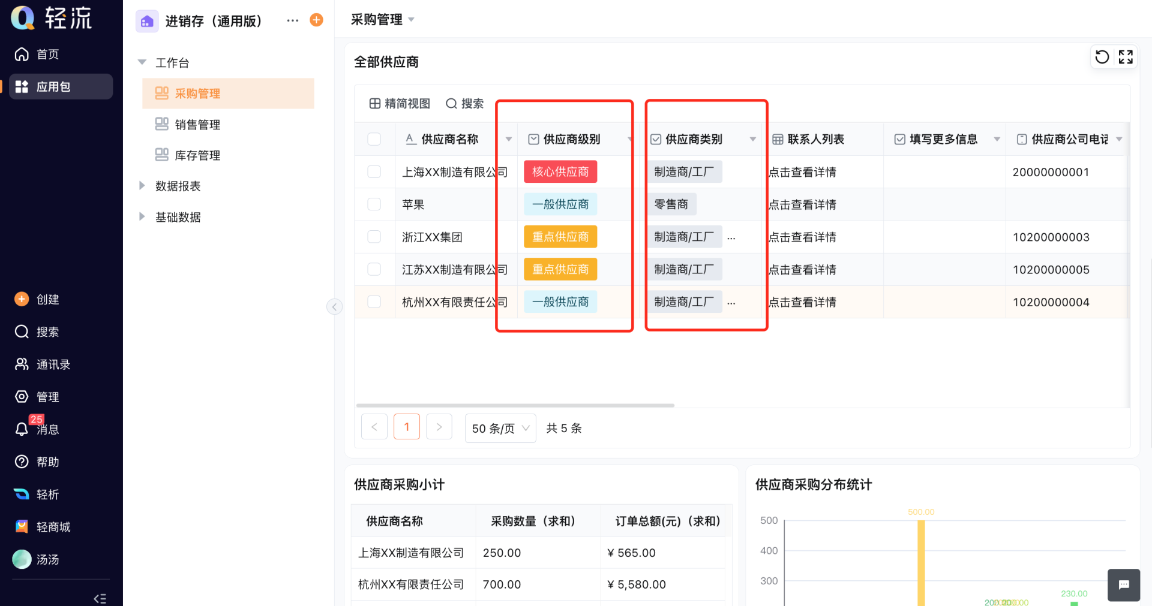Click 点击查看详情 for 上海XX制造有限公司
The width and height of the screenshot is (1152, 606).
[x=802, y=172]
